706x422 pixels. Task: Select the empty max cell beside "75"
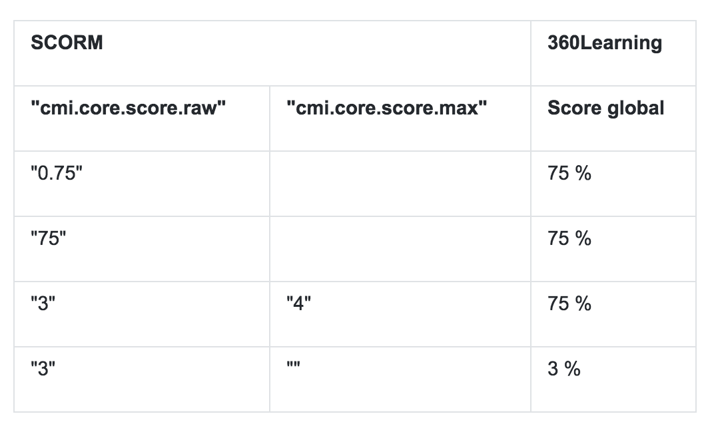pyautogui.click(x=400, y=248)
